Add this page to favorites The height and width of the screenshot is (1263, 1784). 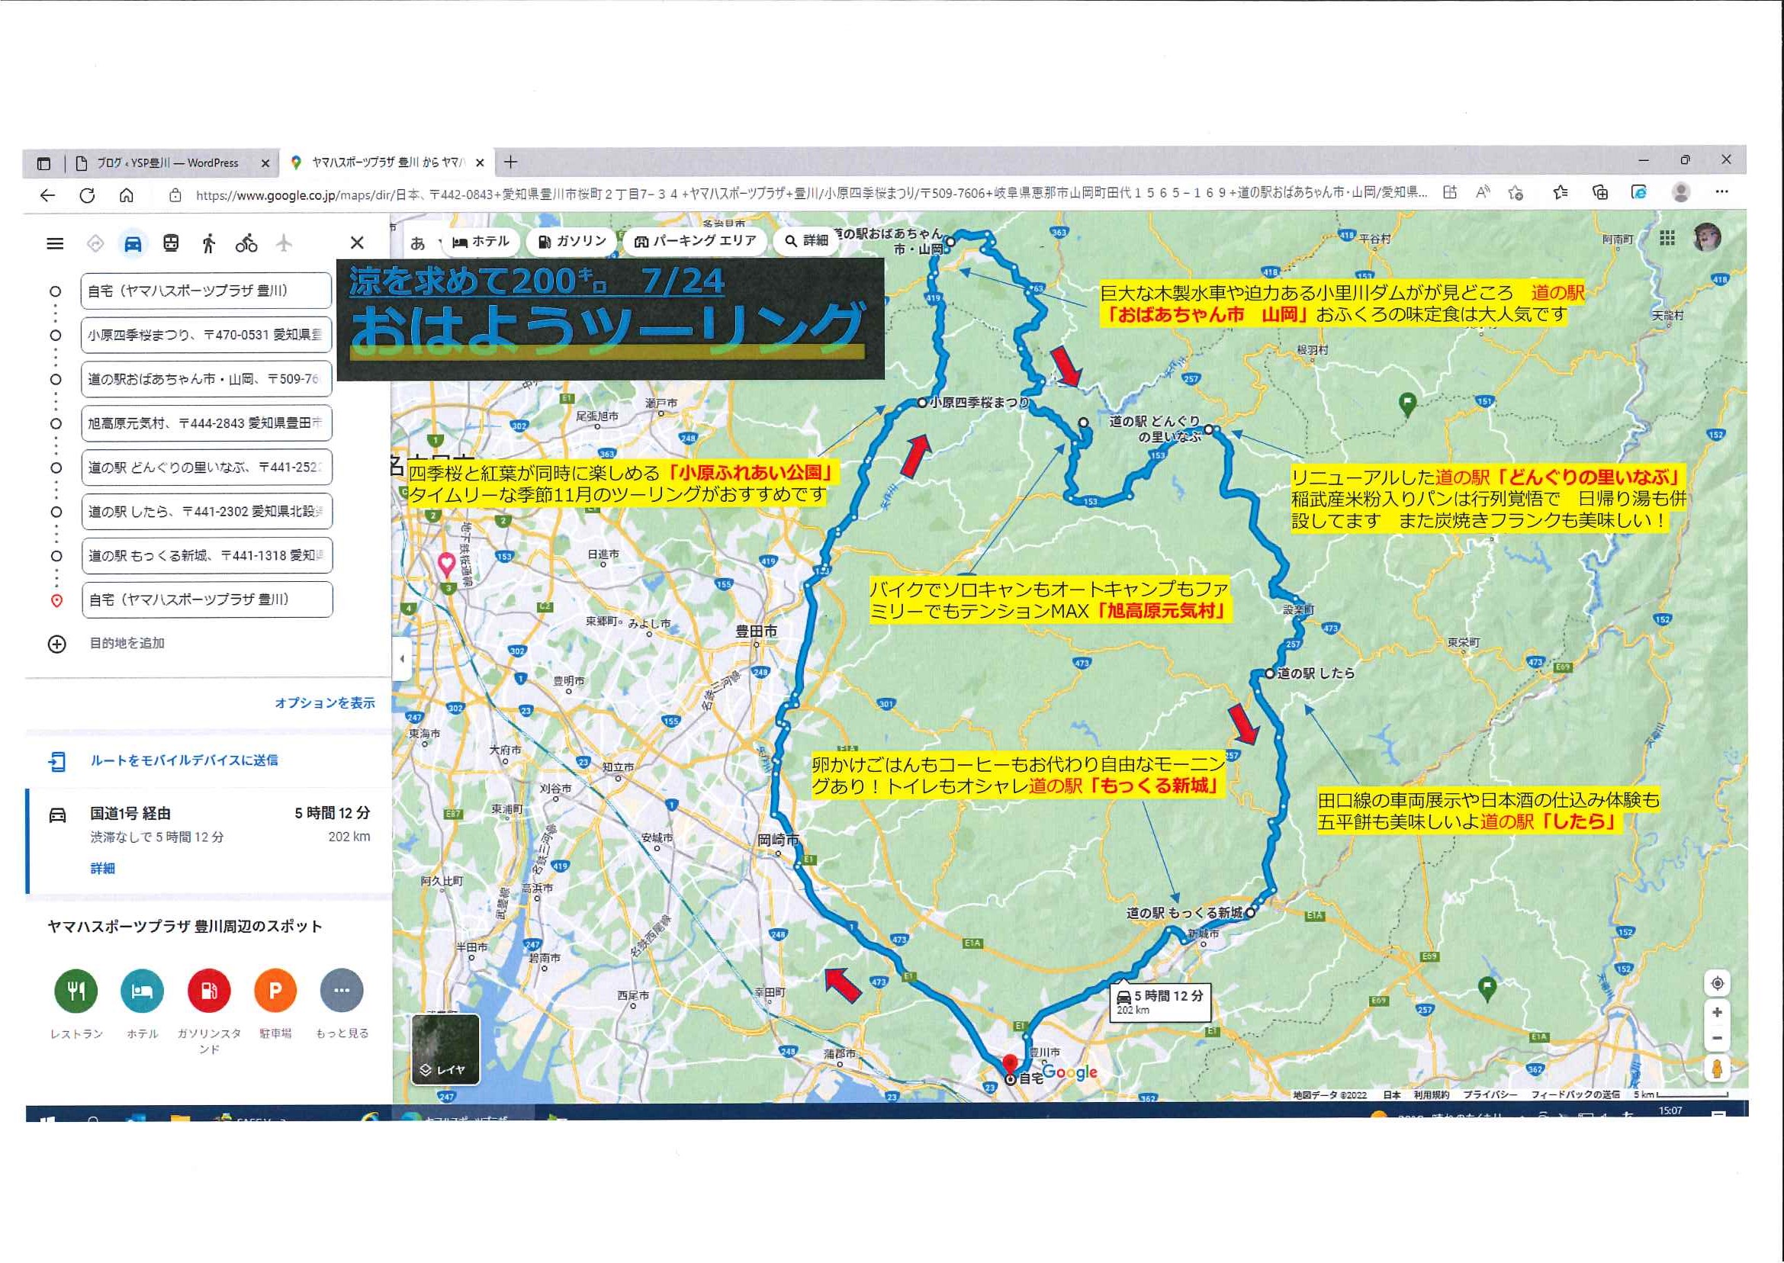(x=1516, y=193)
